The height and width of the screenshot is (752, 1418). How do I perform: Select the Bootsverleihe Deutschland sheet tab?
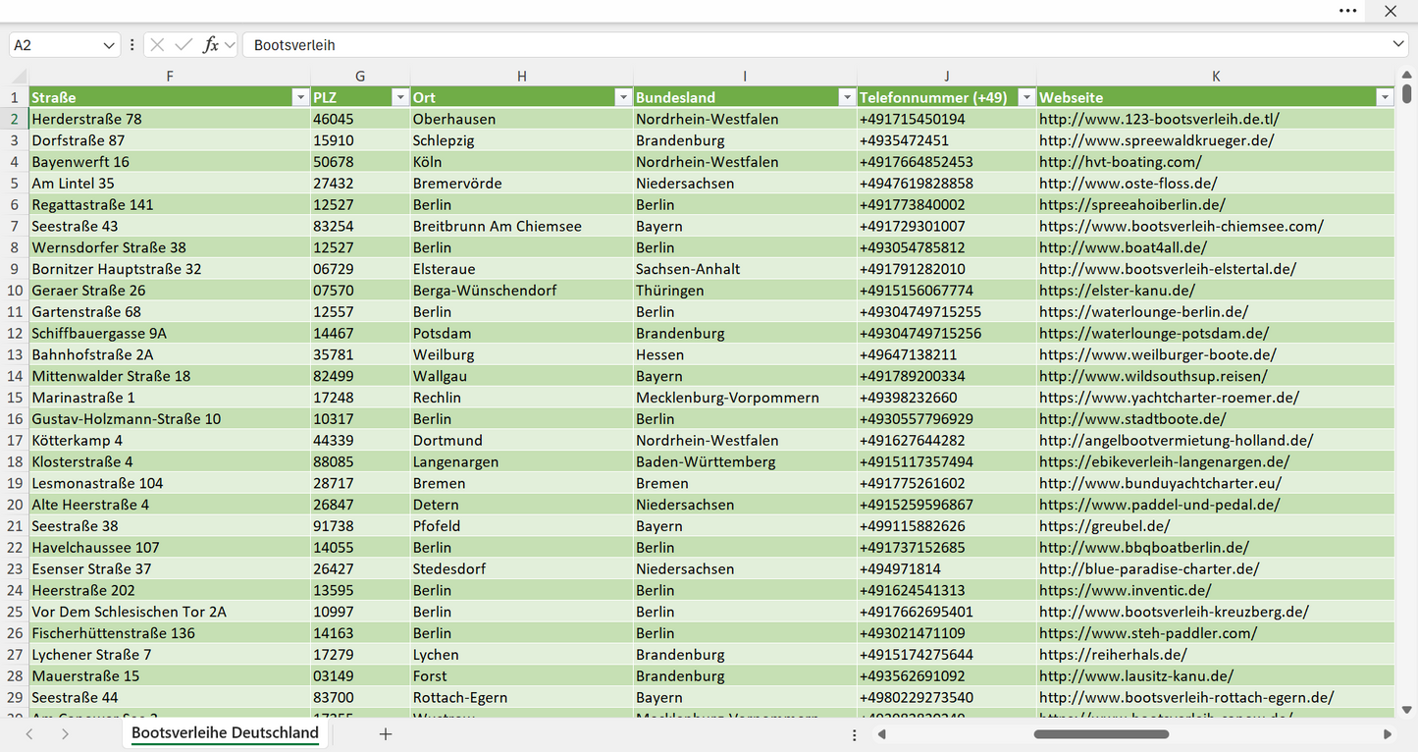[226, 732]
